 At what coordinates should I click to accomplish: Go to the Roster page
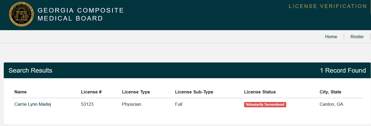coord(357,37)
